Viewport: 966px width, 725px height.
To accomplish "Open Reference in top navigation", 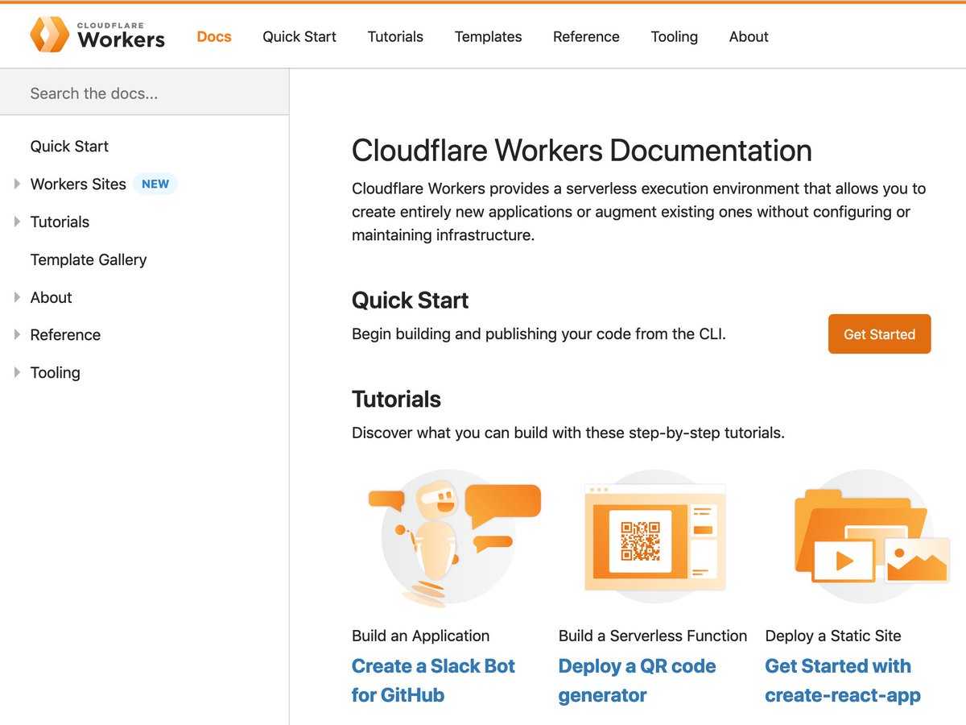I will click(586, 36).
